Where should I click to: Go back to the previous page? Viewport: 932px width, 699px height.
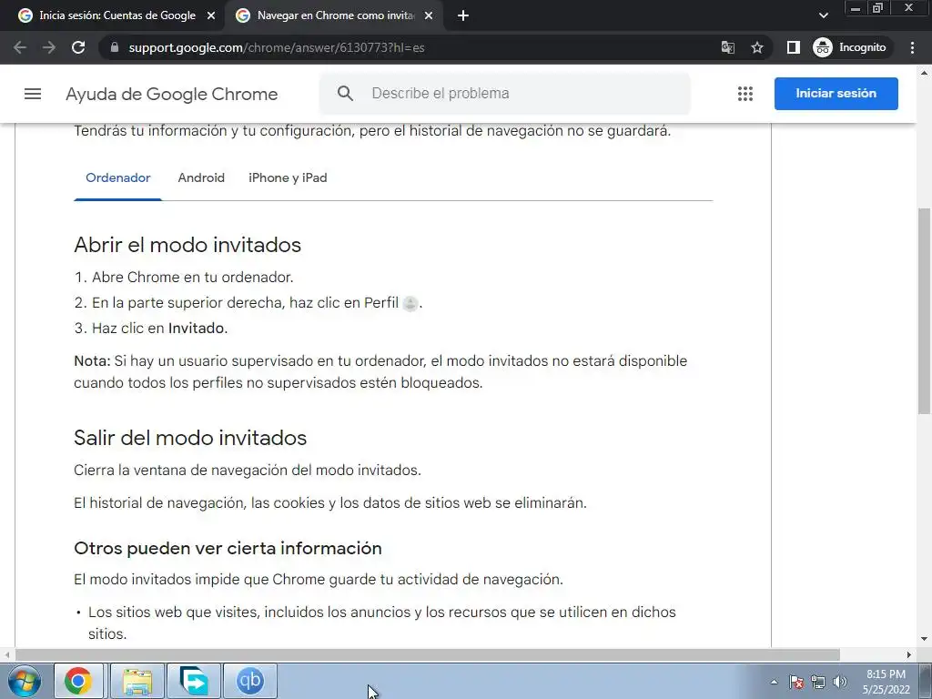pyautogui.click(x=20, y=47)
